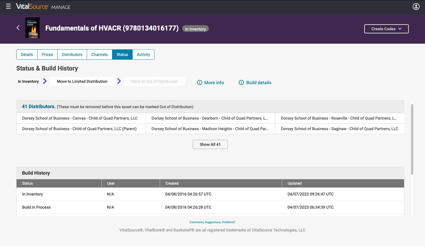Click the Updated column header
Screen dimensions: 425x246
click(343, 183)
